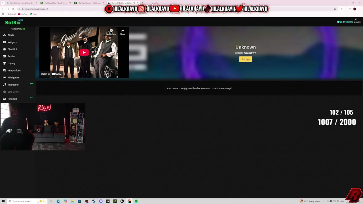Open File Explorer from the taskbar
The height and width of the screenshot is (204, 363).
click(72, 201)
